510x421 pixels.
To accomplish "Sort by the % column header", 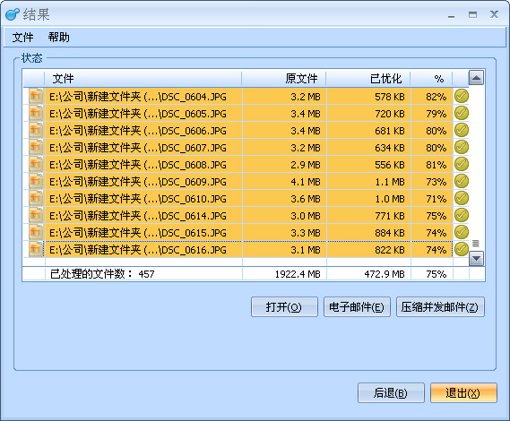I will 432,78.
